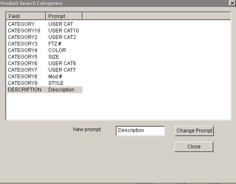This screenshot has width=236, height=184.
Task: Select the CATEGORY2 row
Action: coord(45,37)
